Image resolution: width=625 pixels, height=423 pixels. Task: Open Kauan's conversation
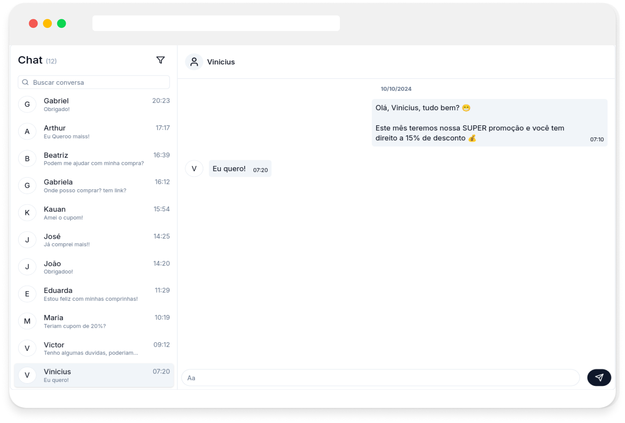click(x=94, y=212)
